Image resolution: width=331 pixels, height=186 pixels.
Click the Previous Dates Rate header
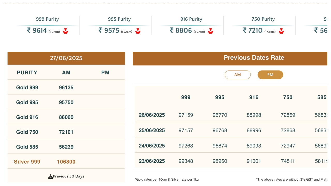[x=254, y=58]
